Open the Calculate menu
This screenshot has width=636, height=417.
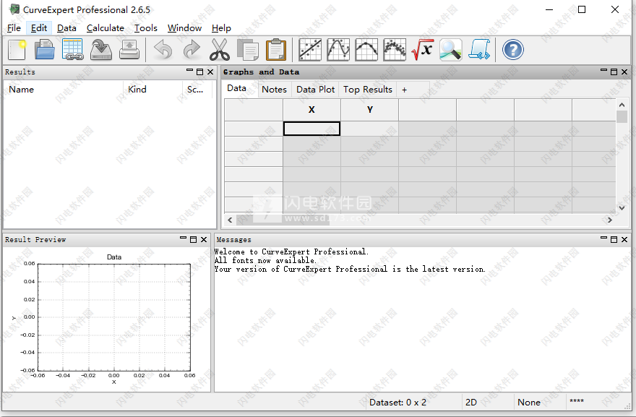tap(106, 28)
